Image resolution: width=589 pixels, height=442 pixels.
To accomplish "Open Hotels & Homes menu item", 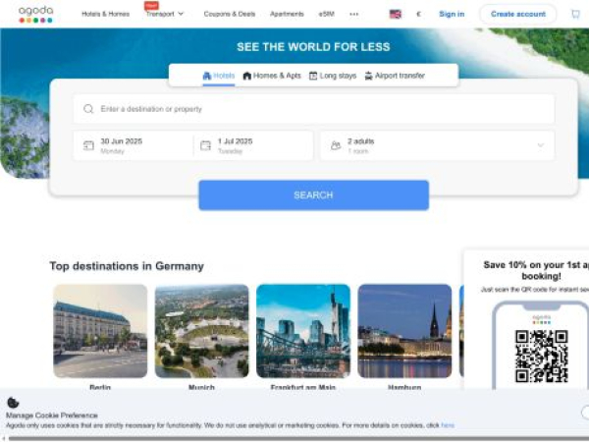I will click(106, 15).
